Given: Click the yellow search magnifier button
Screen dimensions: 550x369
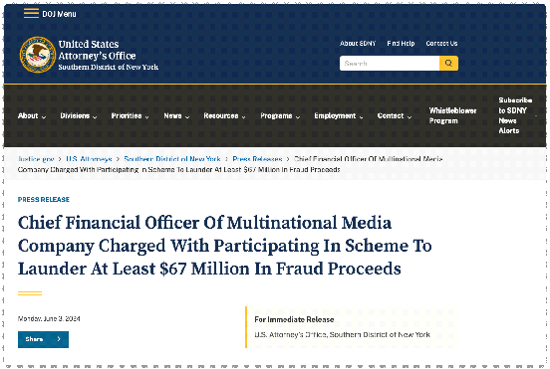Looking at the screenshot, I should tap(448, 63).
